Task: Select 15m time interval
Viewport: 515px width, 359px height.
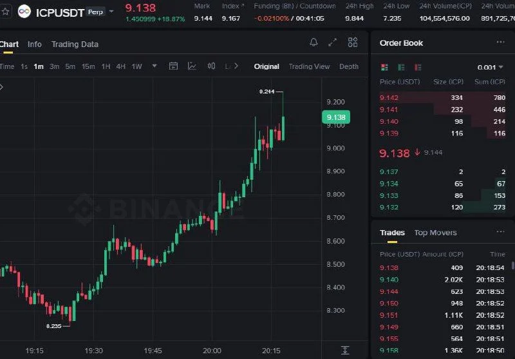Action: pyautogui.click(x=88, y=66)
